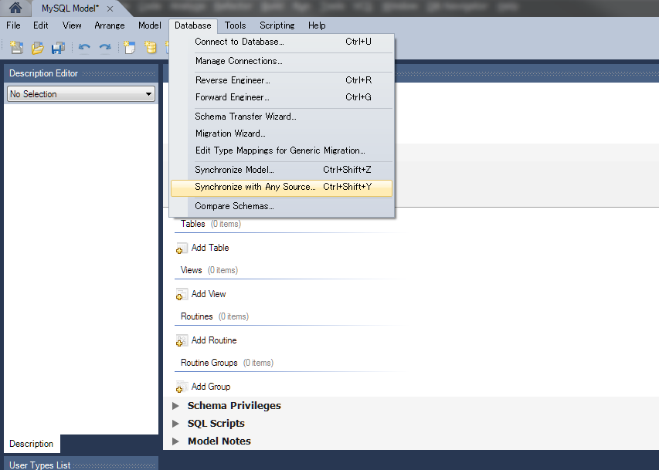Open the Arrange menu
Viewport: 659px width, 470px height.
pos(109,25)
